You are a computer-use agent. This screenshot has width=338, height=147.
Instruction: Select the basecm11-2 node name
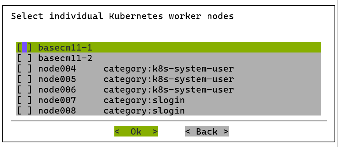click(x=65, y=58)
